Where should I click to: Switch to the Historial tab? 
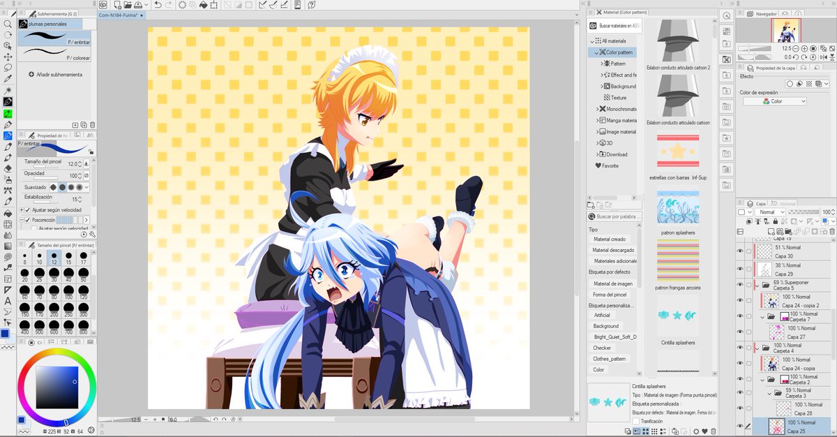(783, 202)
